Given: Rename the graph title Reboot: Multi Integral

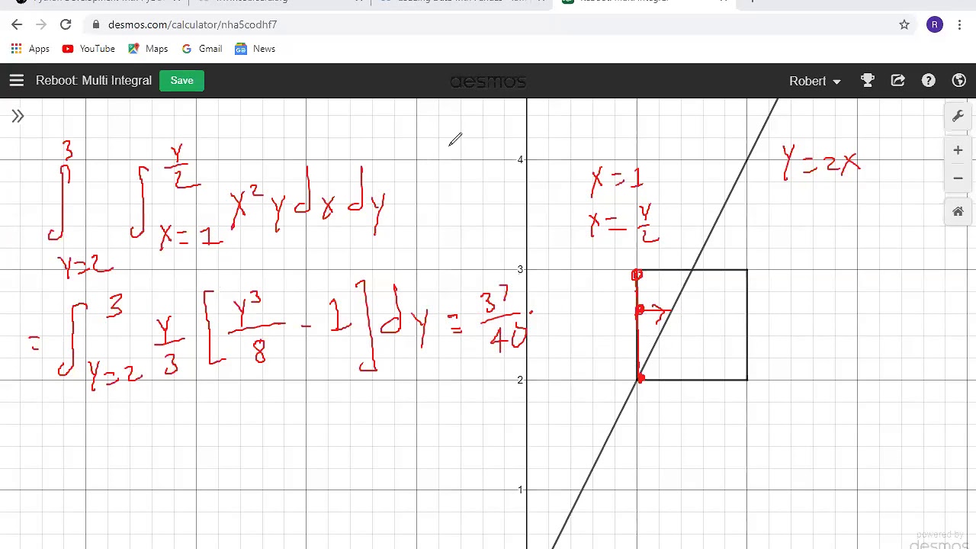Looking at the screenshot, I should coord(94,80).
